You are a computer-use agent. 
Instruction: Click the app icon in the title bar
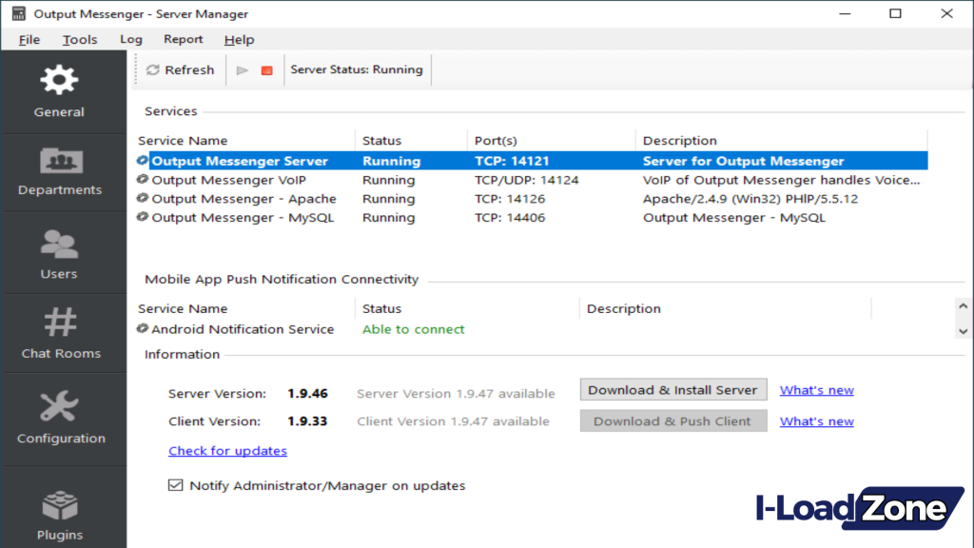click(19, 13)
